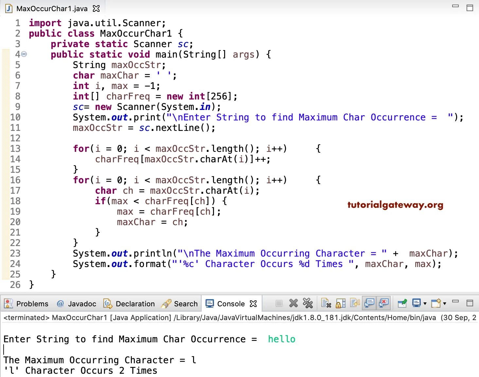This screenshot has width=479, height=377.
Task: Click 'if(max < charFreq[ch])' on line 18
Action: [x=155, y=201]
